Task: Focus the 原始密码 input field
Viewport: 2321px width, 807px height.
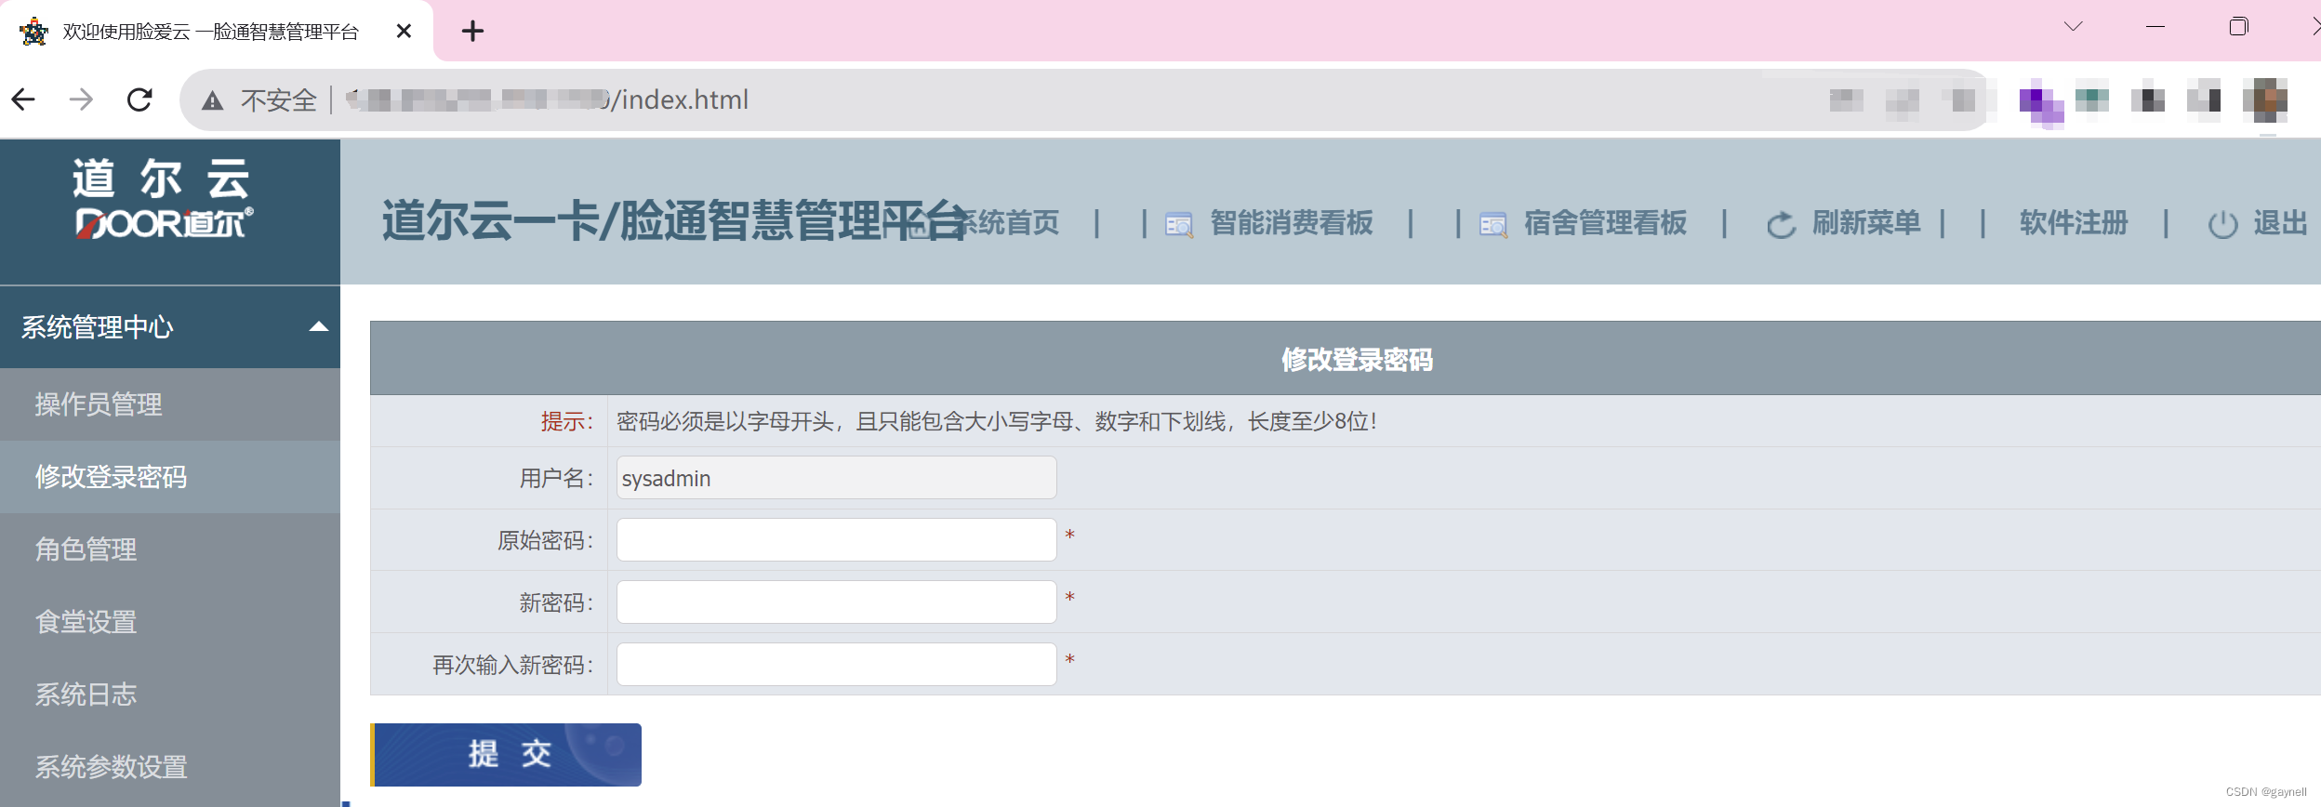Action: click(x=836, y=540)
